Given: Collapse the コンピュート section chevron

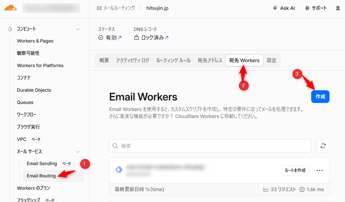Looking at the screenshot, I should point(78,29).
